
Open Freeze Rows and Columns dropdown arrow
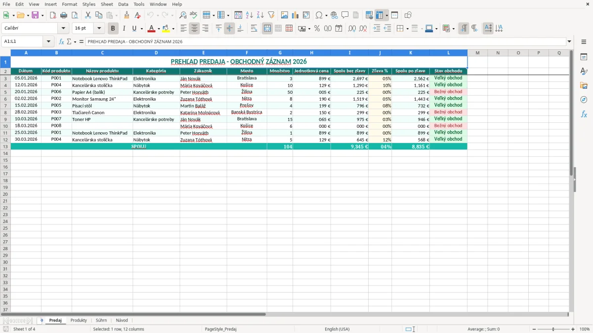coord(386,15)
